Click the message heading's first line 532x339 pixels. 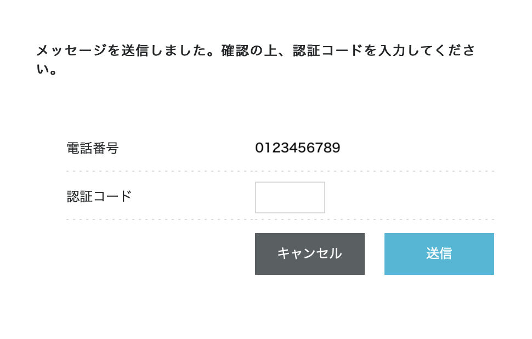coord(256,51)
